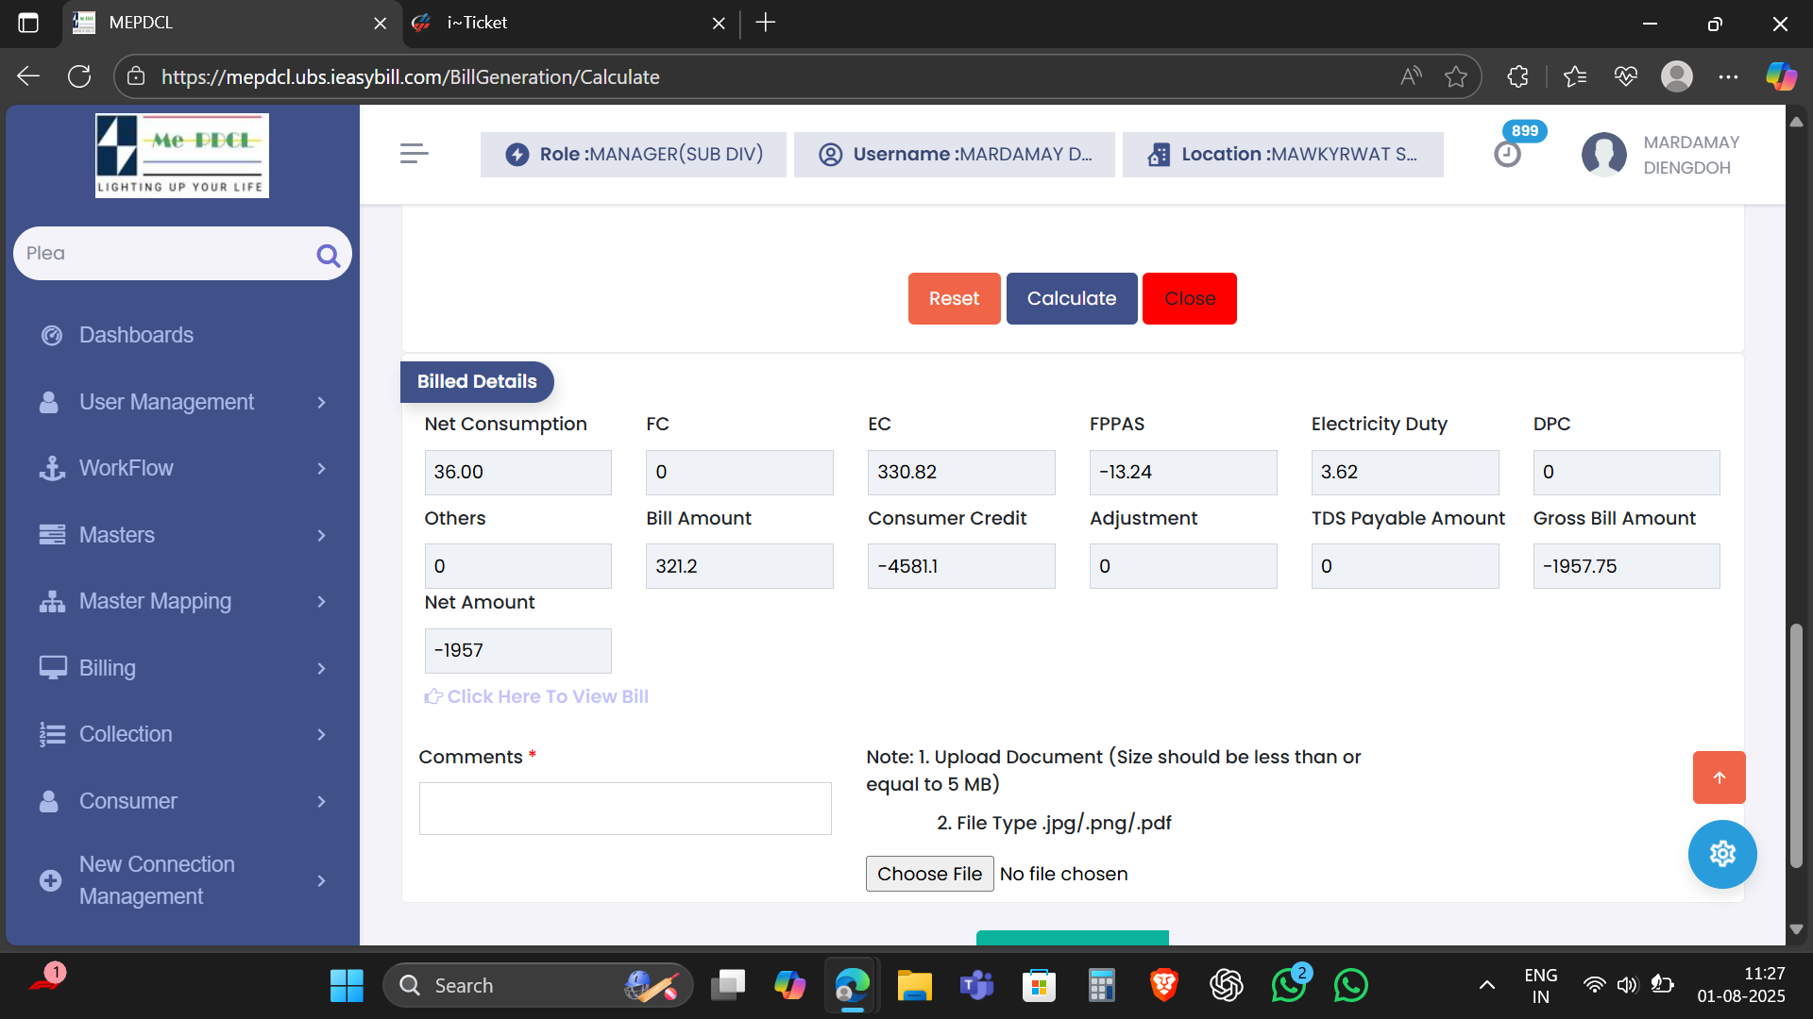Expand the Billing sidebar menu
1813x1019 pixels.
[x=108, y=668]
